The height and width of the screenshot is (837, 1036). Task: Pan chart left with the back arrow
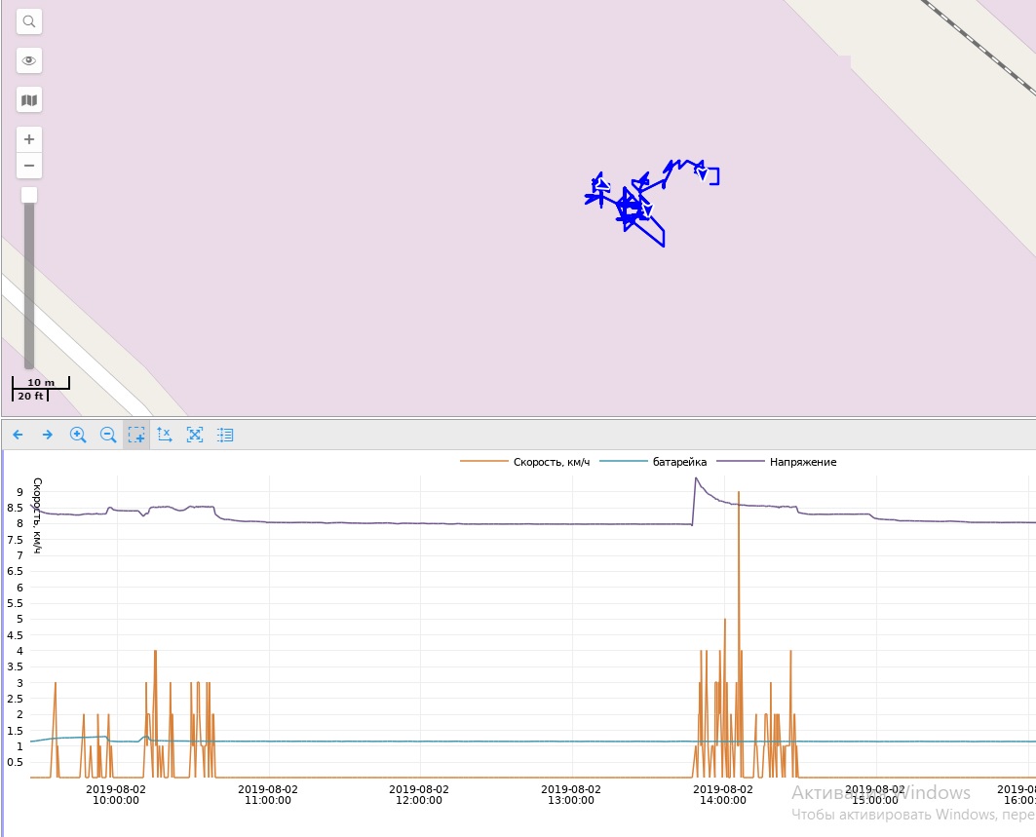(18, 435)
